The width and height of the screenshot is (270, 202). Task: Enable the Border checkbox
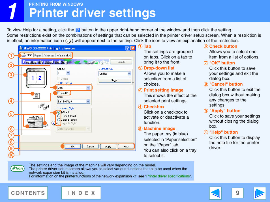pos(59,93)
